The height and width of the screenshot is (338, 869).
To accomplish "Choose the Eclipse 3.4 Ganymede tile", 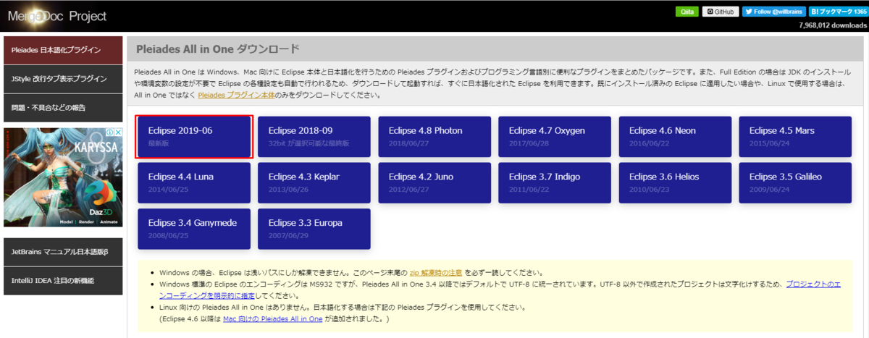I will point(194,229).
